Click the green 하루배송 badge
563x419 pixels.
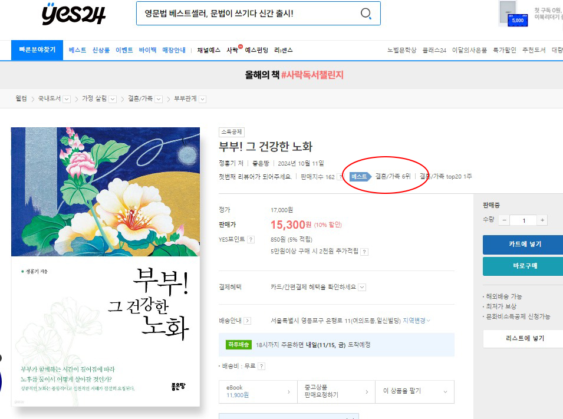pyautogui.click(x=238, y=345)
